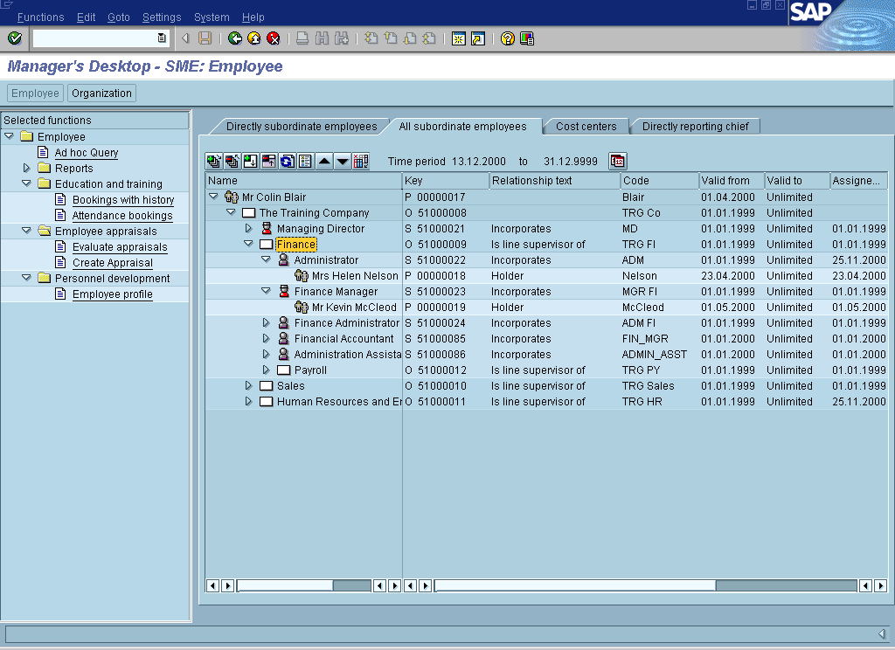Click the Create New Session icon

pyautogui.click(x=458, y=38)
